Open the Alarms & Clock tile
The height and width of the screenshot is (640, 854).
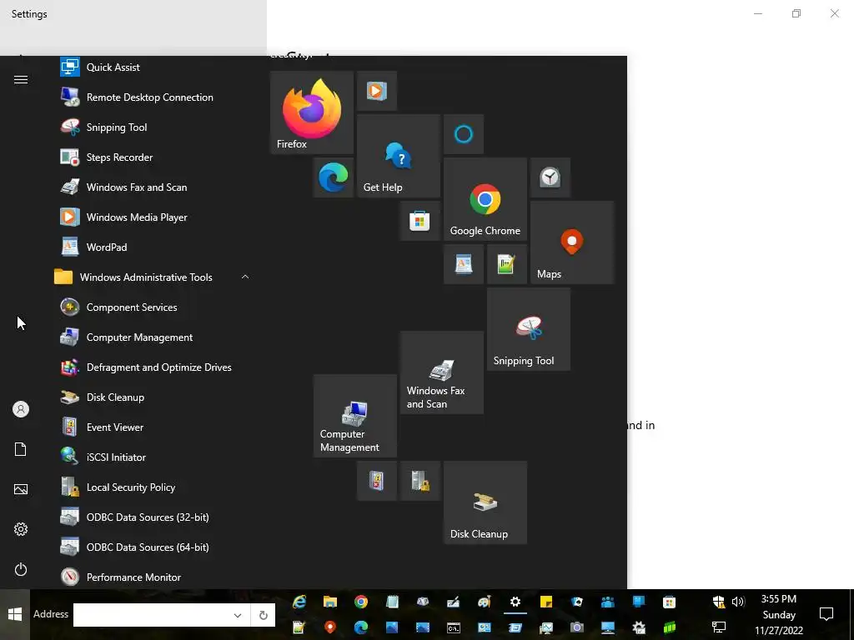(x=550, y=177)
